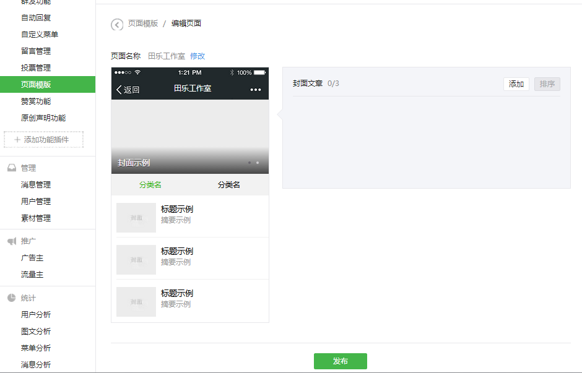Click the third 标题示例 article title
Screen dimensions: 582x373
click(x=177, y=293)
